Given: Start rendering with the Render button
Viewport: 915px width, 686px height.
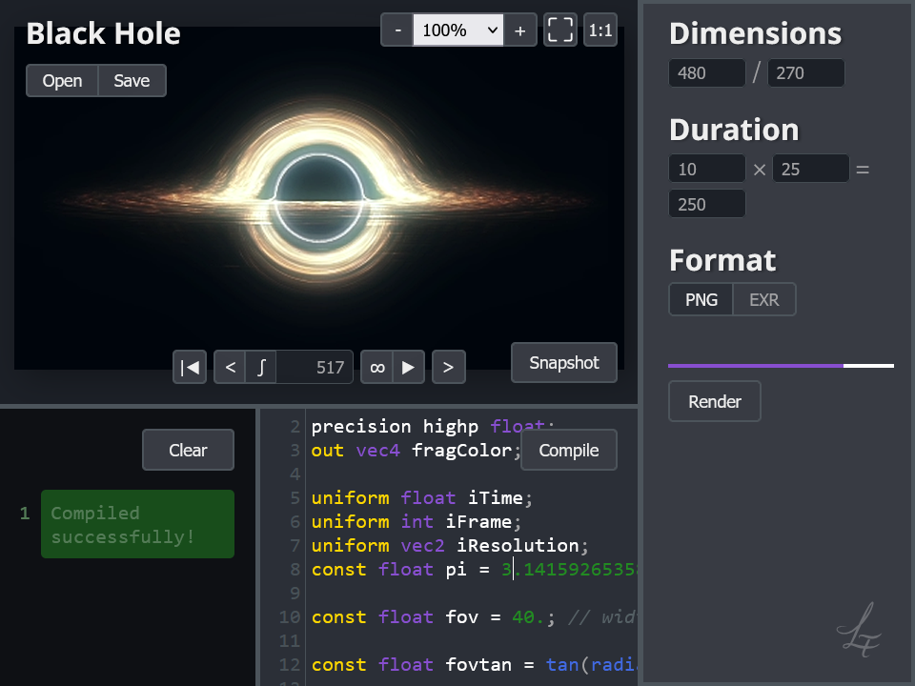Looking at the screenshot, I should tap(714, 402).
